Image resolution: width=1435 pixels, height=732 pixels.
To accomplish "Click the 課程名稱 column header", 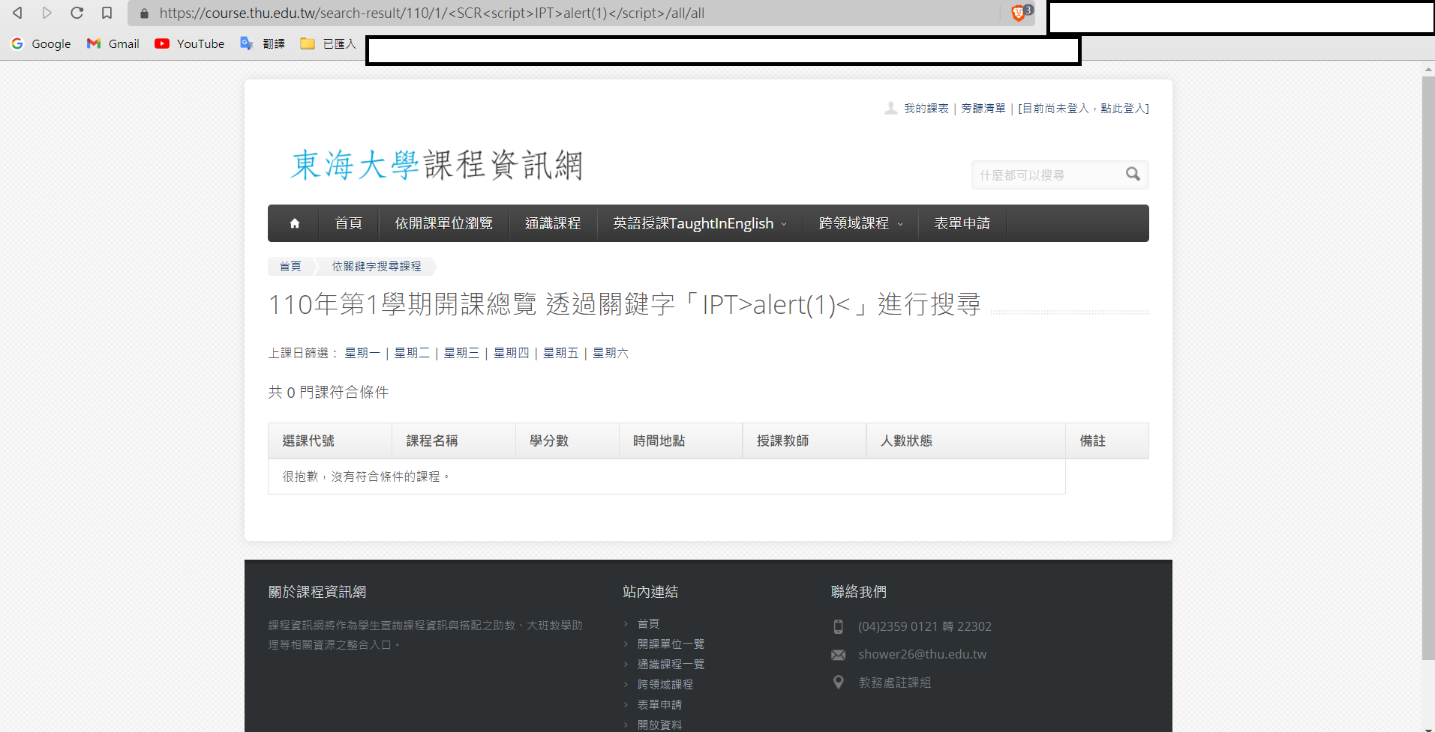I will pos(454,441).
